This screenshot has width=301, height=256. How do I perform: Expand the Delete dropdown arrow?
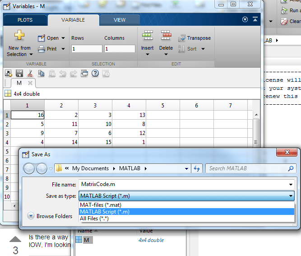[166, 54]
